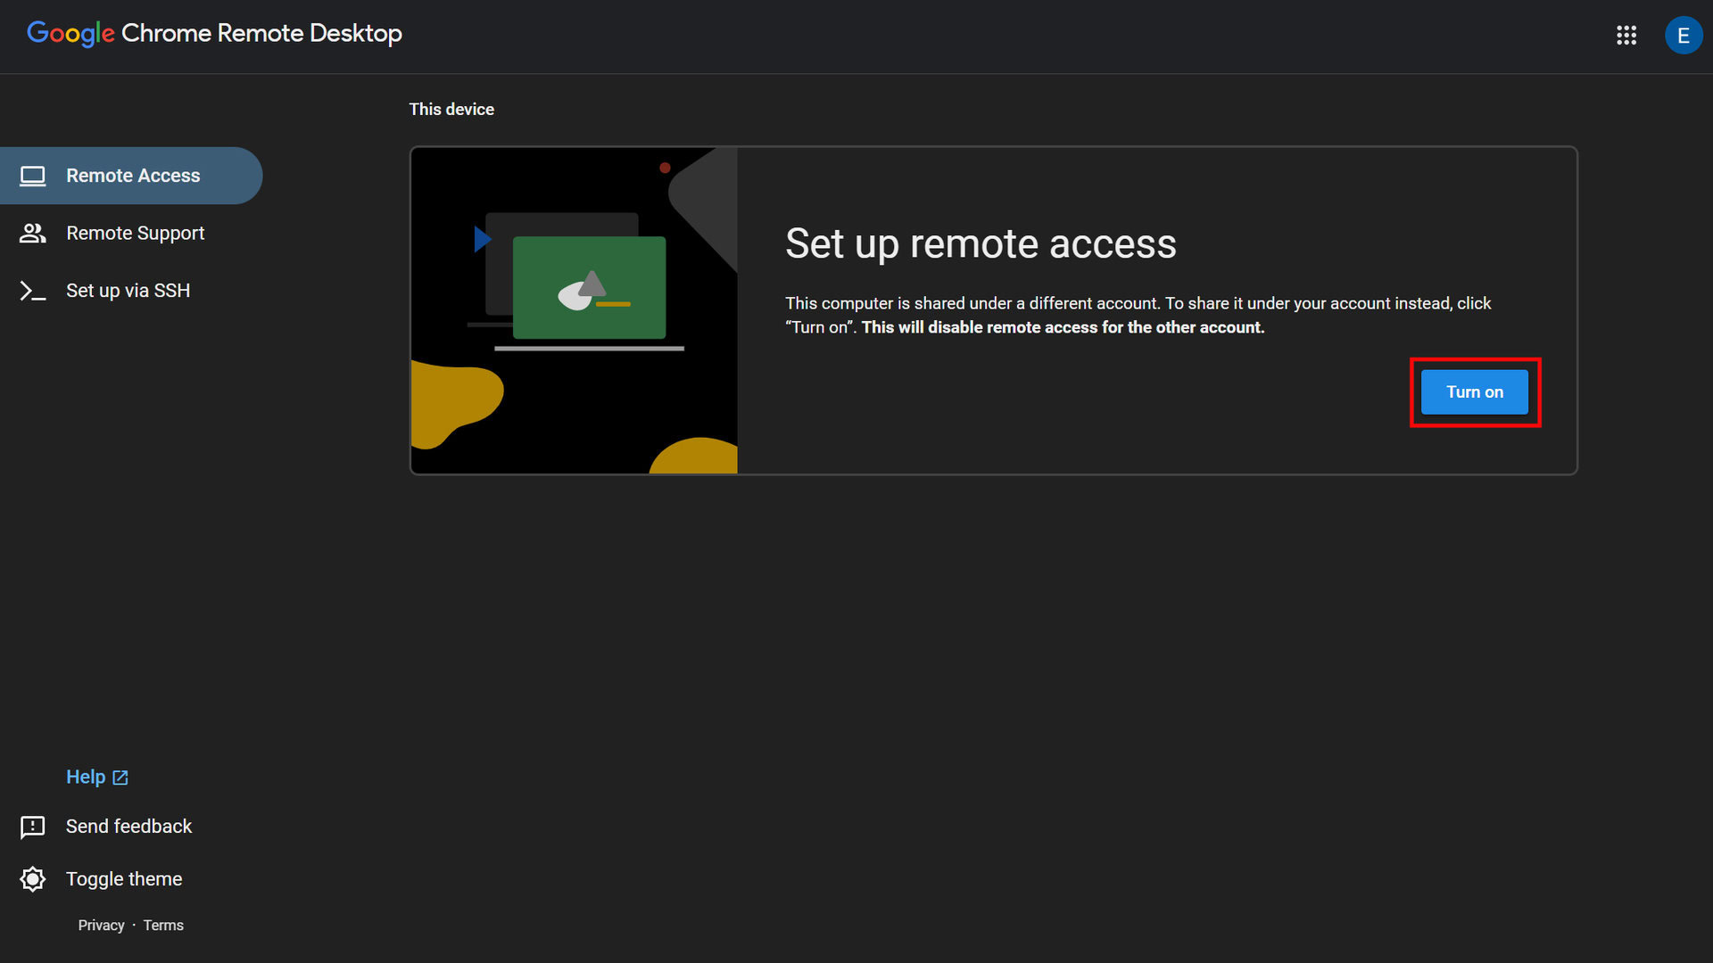Image resolution: width=1713 pixels, height=963 pixels.
Task: Click the Send feedback speech bubble icon
Action: point(33,827)
